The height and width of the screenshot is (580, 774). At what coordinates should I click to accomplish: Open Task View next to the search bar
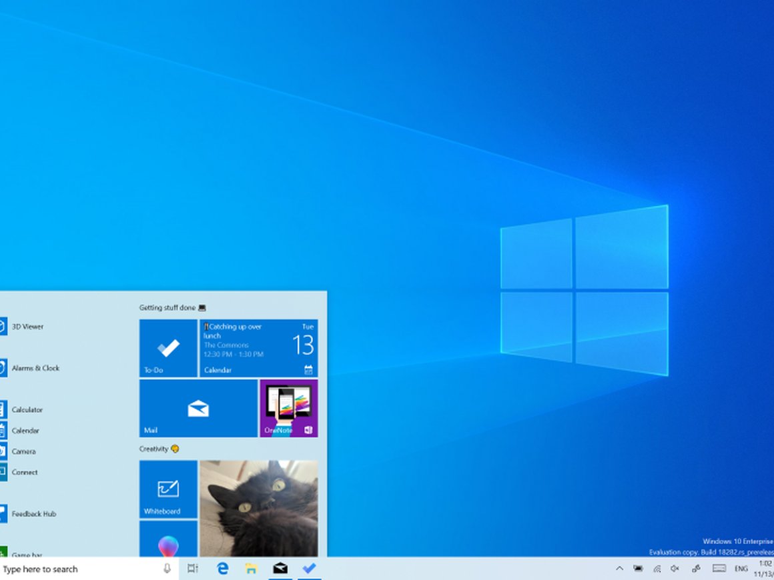[x=193, y=569]
